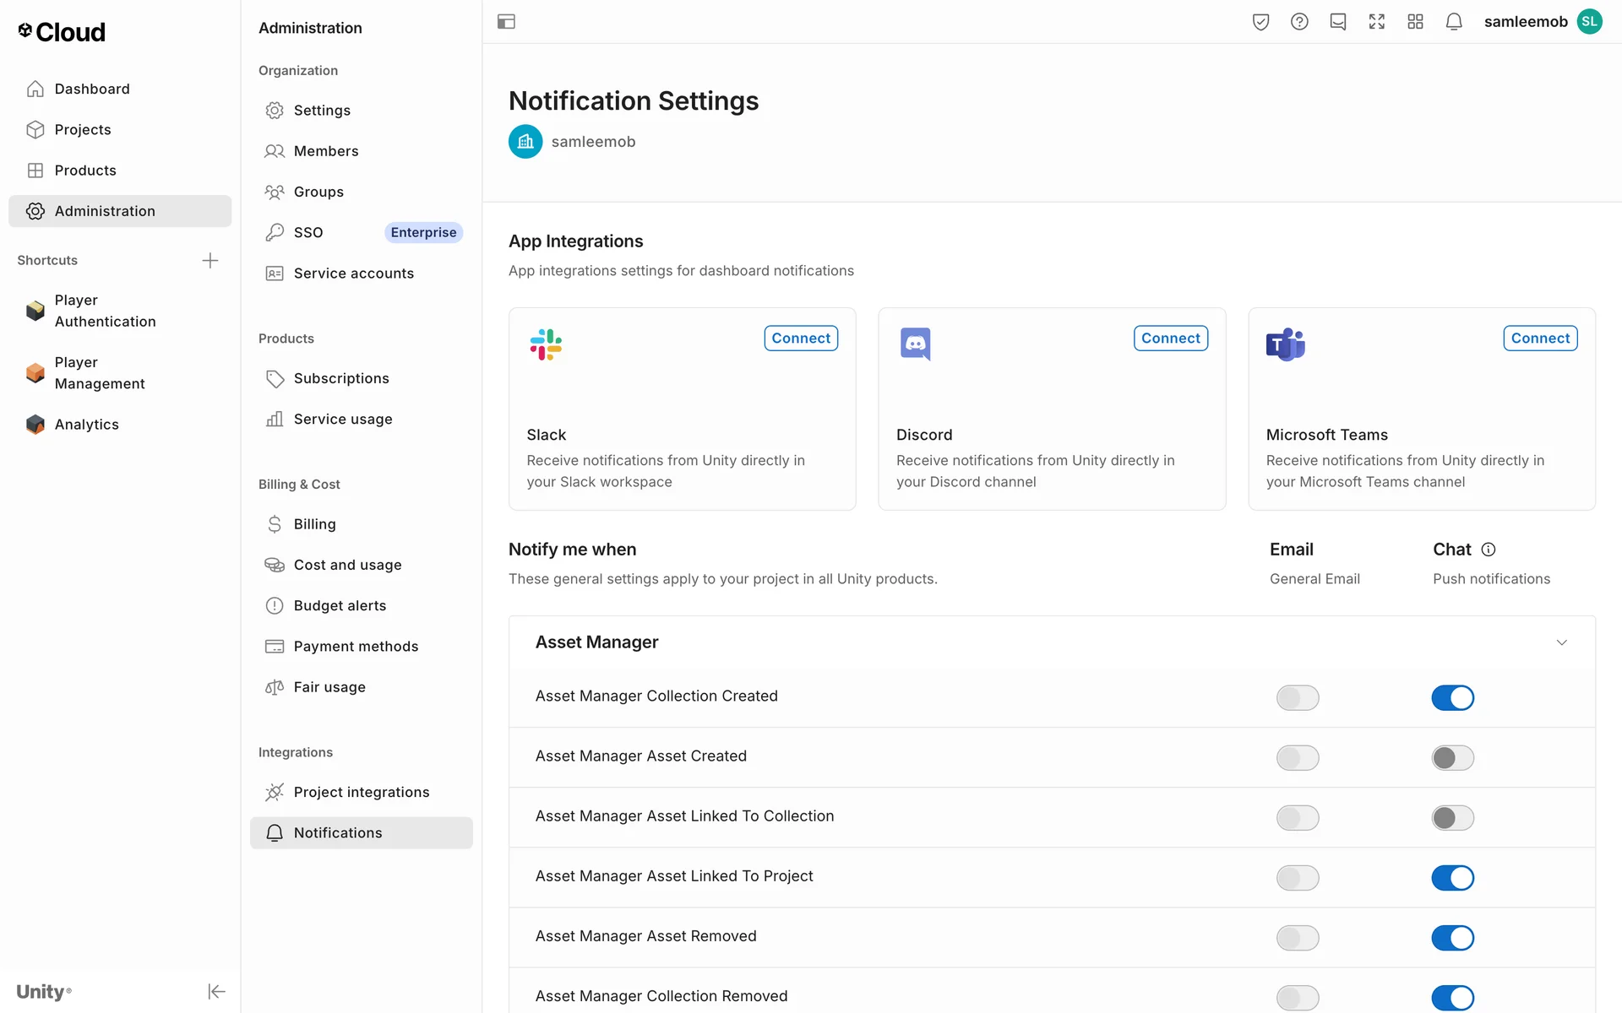Viewport: 1622px width, 1013px height.
Task: Click the Cloud logo
Action: (x=62, y=32)
